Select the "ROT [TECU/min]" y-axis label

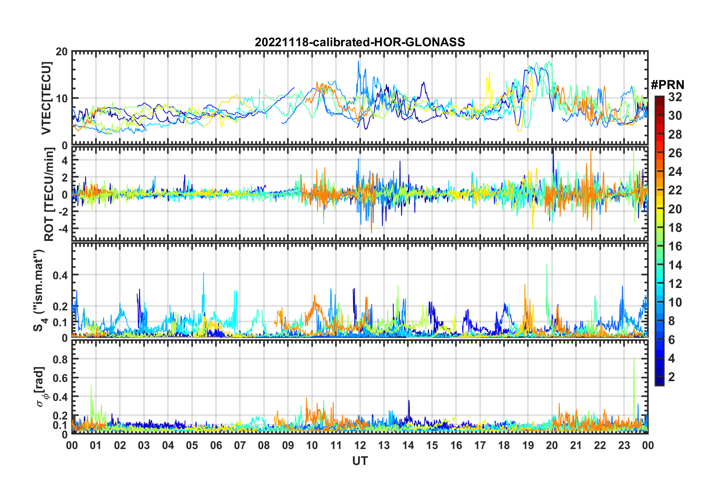49,194
